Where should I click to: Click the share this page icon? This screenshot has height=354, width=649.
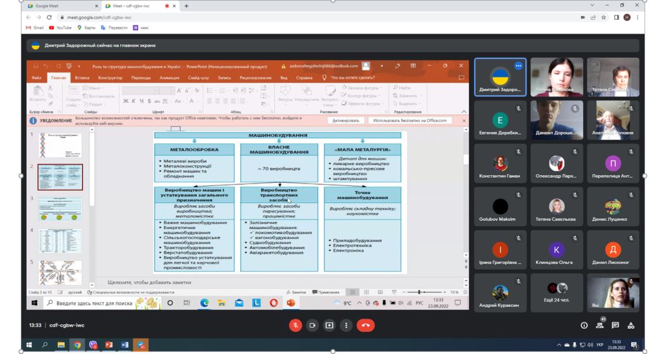click(x=593, y=17)
